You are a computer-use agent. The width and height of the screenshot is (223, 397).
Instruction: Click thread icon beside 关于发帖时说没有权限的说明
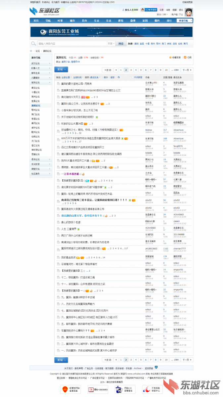pyautogui.click(x=58, y=117)
